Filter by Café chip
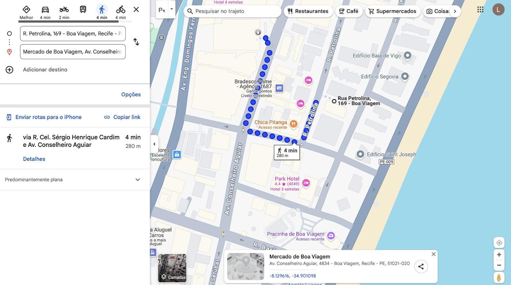511x285 pixels. click(x=349, y=11)
